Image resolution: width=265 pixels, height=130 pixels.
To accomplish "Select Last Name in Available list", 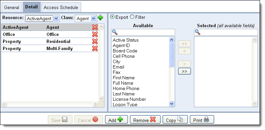I will click(124, 94).
